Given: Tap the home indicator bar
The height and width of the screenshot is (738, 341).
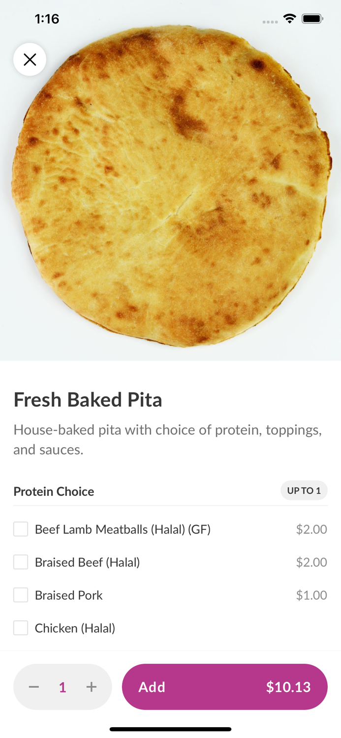Looking at the screenshot, I should [x=170, y=729].
